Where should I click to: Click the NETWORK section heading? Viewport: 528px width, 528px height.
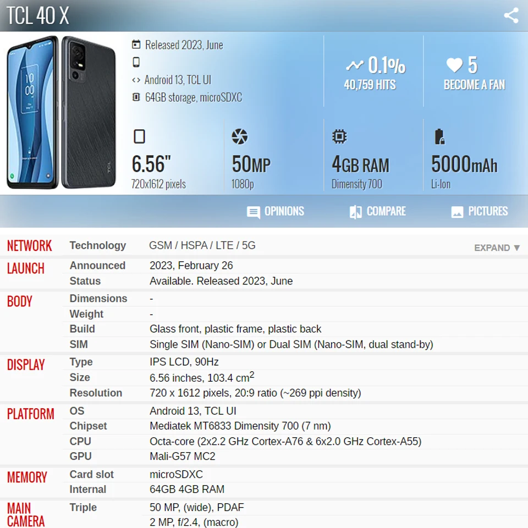pyautogui.click(x=30, y=246)
